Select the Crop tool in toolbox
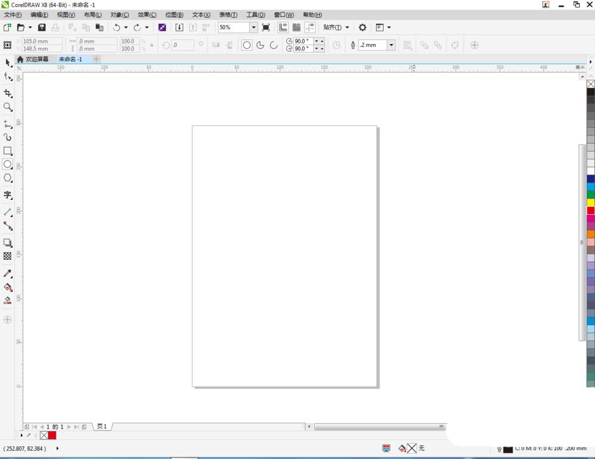 8,93
